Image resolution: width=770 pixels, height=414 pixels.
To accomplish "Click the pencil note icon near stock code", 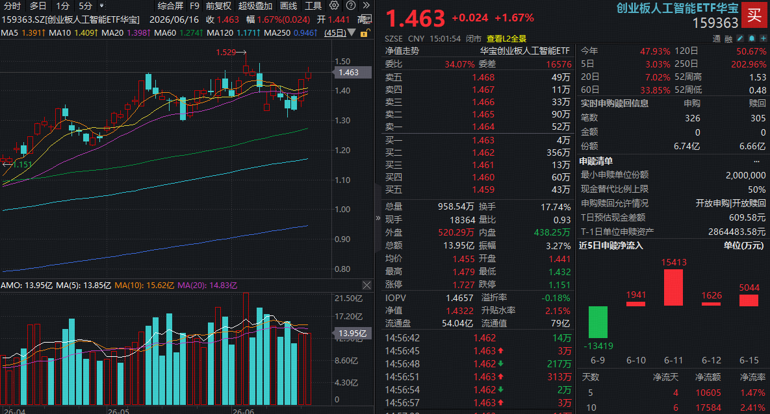I will [x=740, y=38].
